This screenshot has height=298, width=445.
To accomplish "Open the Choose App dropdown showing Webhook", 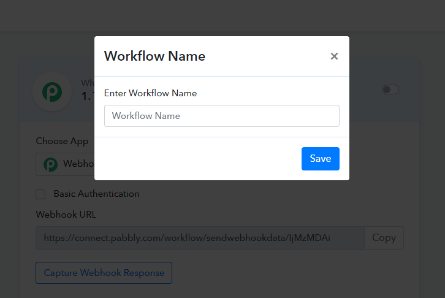I will 67,164.
